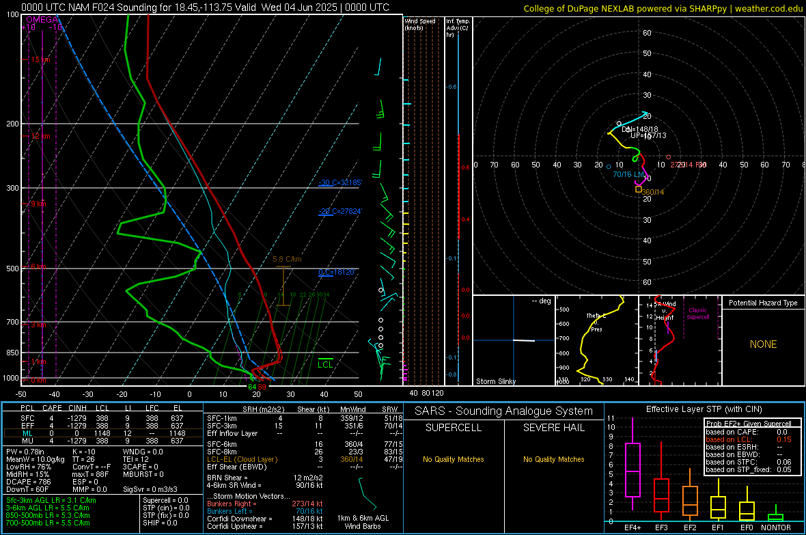Click the 'Effective Layer STP (with CIN)' title

click(704, 409)
